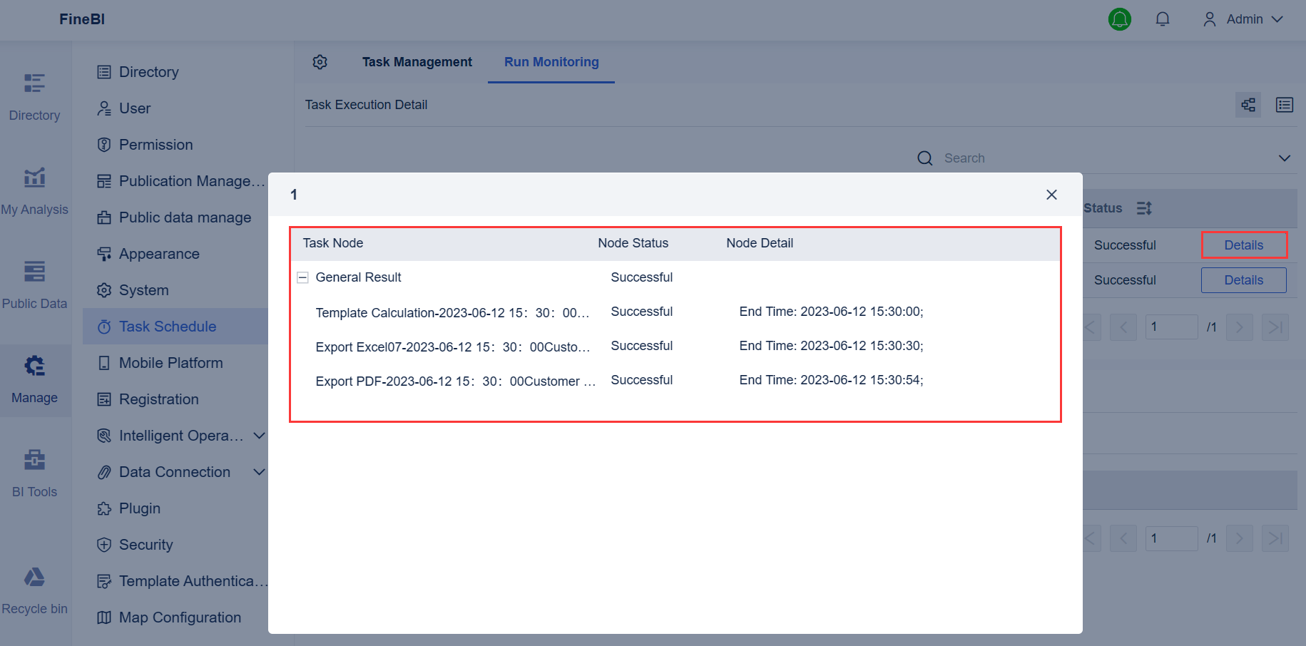This screenshot has width=1306, height=646.
Task: Click the search magnifier icon
Action: (x=924, y=158)
